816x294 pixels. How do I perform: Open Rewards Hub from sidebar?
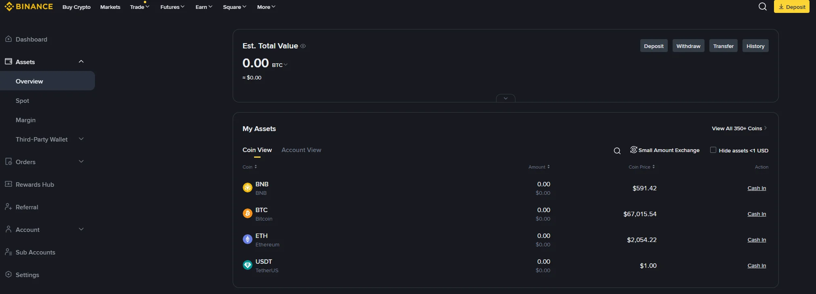click(34, 184)
